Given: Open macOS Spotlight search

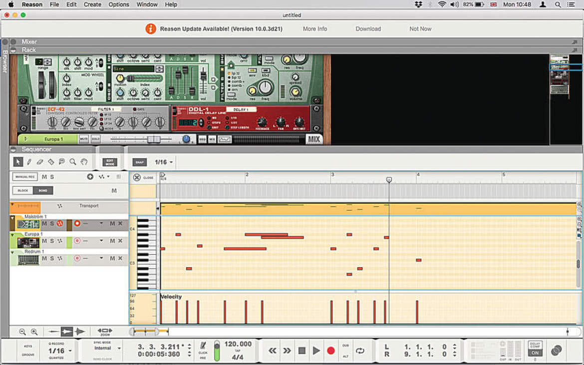Looking at the screenshot, I should (558, 4).
